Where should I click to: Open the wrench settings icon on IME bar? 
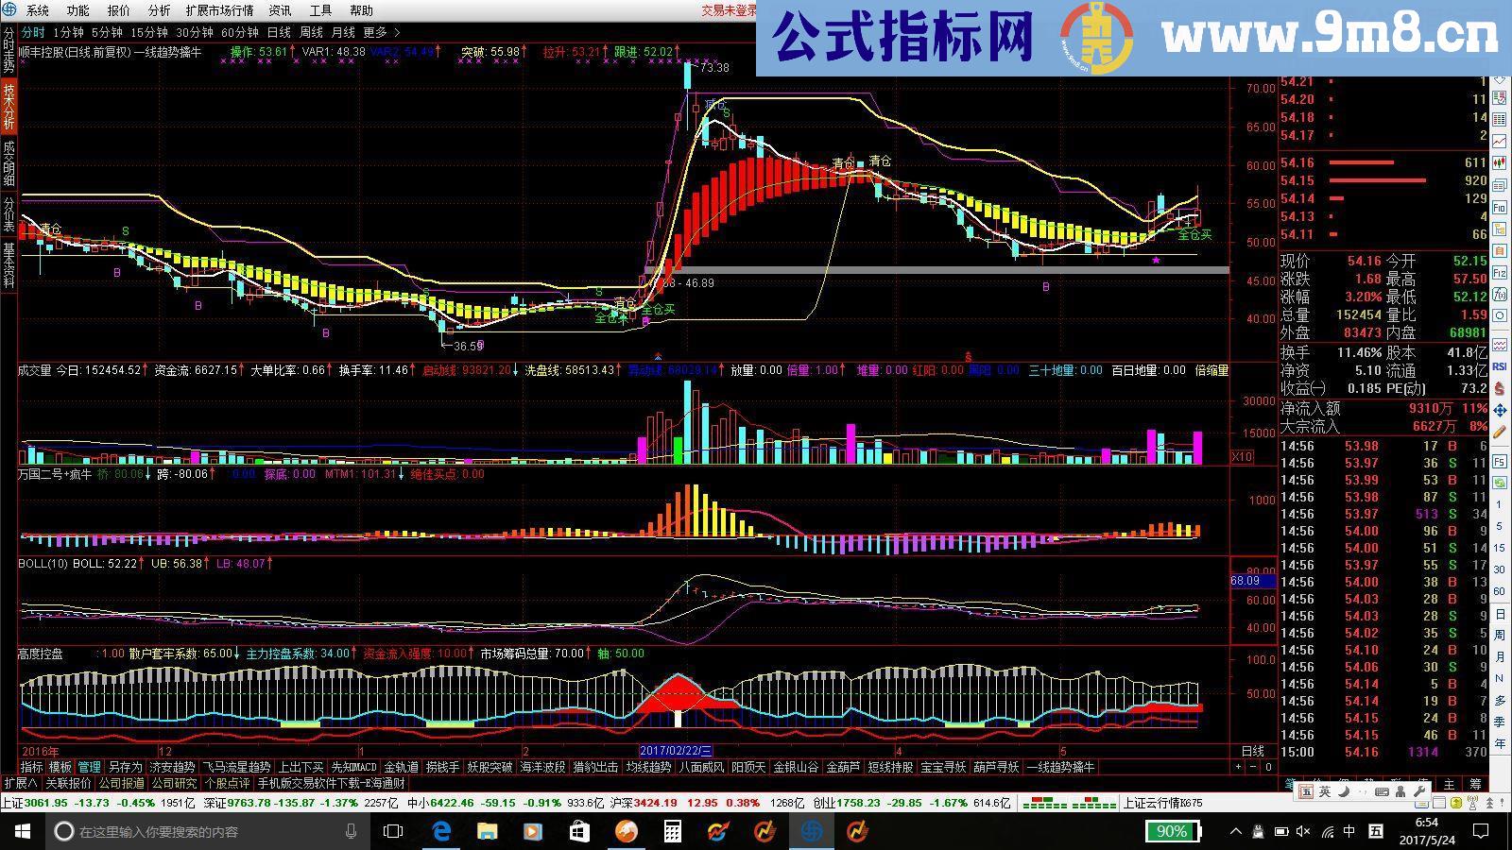1420,791
